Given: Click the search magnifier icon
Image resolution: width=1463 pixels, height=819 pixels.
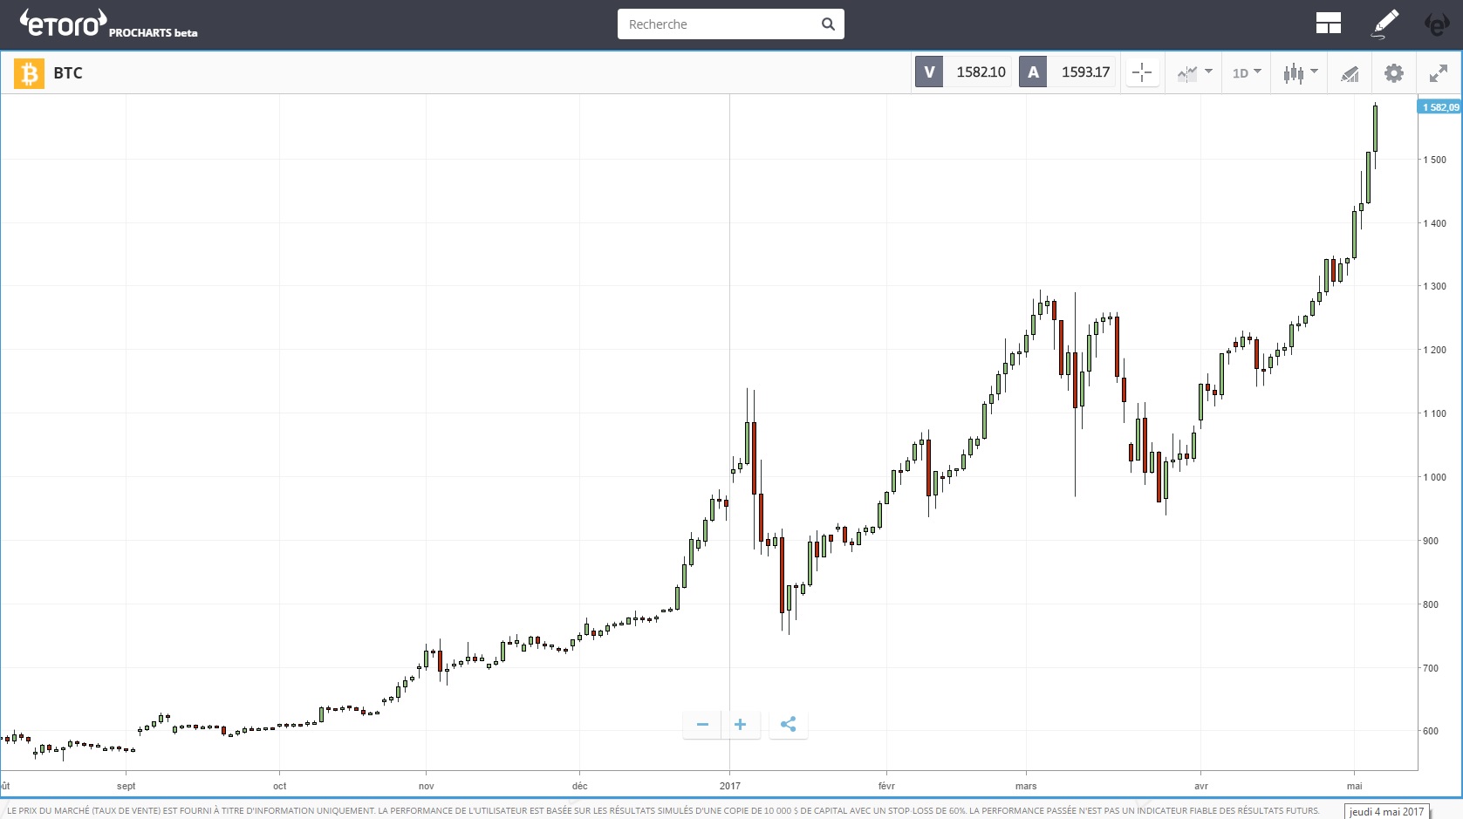Looking at the screenshot, I should [828, 24].
